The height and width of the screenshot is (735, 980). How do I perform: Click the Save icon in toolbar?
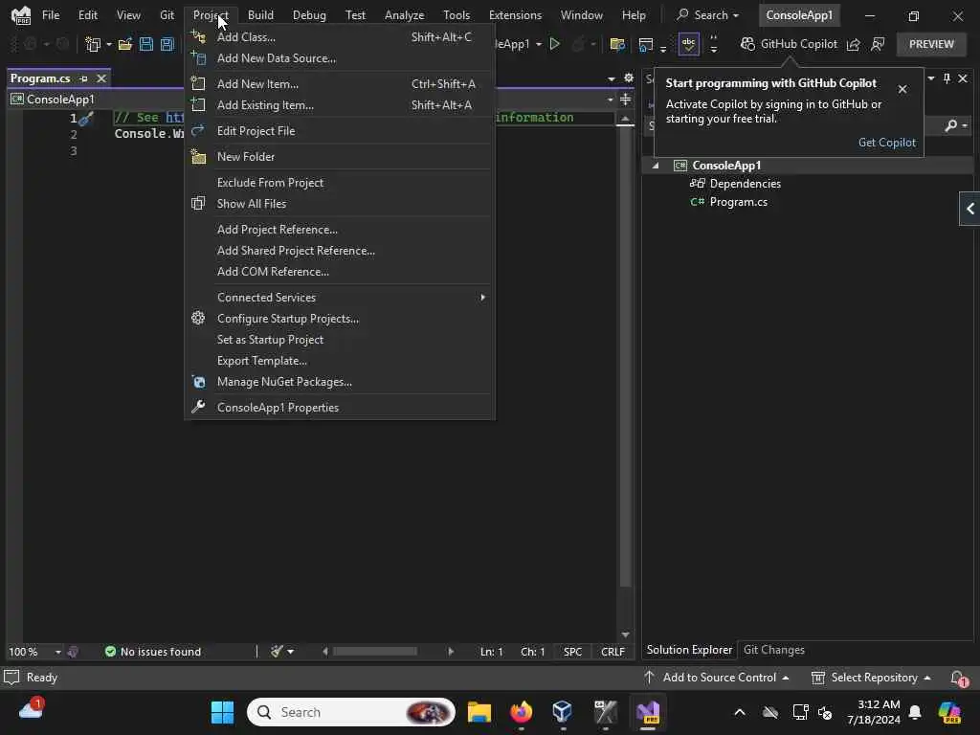146,44
